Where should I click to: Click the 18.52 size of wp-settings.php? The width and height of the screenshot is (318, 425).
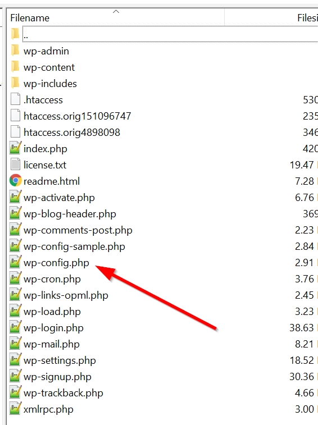tap(302, 360)
